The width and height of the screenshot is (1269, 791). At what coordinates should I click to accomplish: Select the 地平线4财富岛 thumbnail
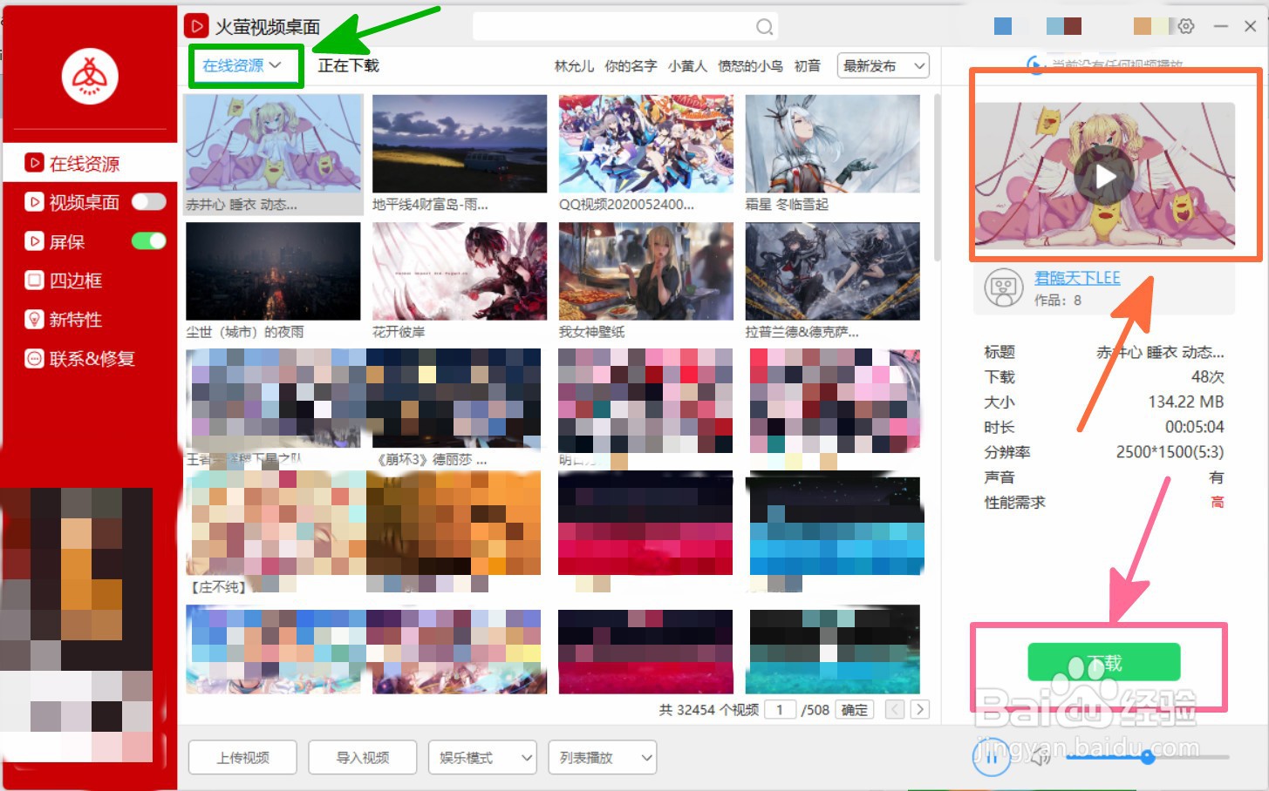pos(460,143)
